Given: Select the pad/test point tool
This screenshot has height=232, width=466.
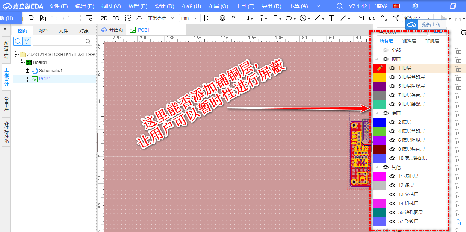Looking at the screenshot, I should (x=234, y=18).
